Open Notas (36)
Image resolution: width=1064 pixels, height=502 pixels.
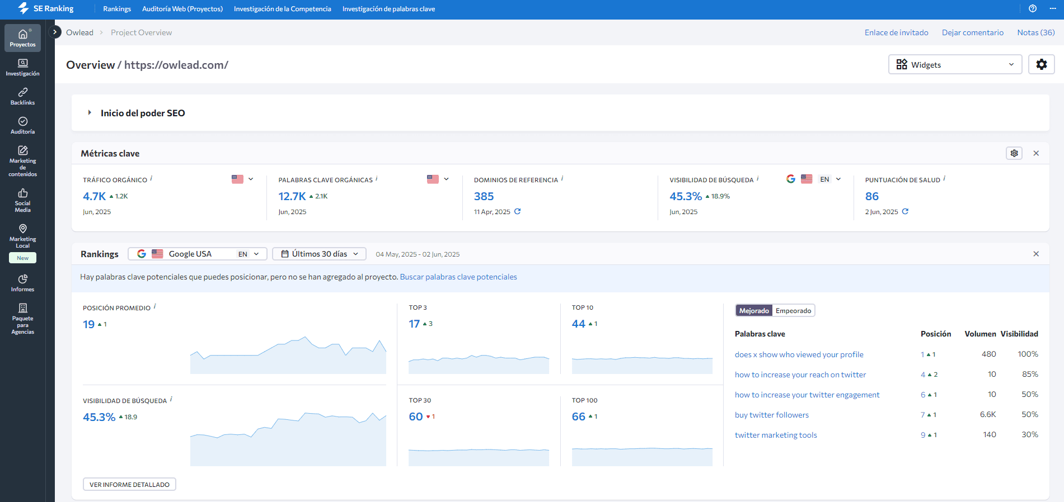(x=1035, y=32)
